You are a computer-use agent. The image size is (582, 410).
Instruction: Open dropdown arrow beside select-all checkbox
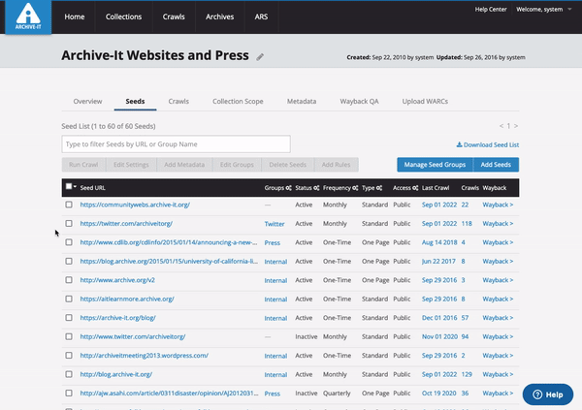(x=76, y=187)
